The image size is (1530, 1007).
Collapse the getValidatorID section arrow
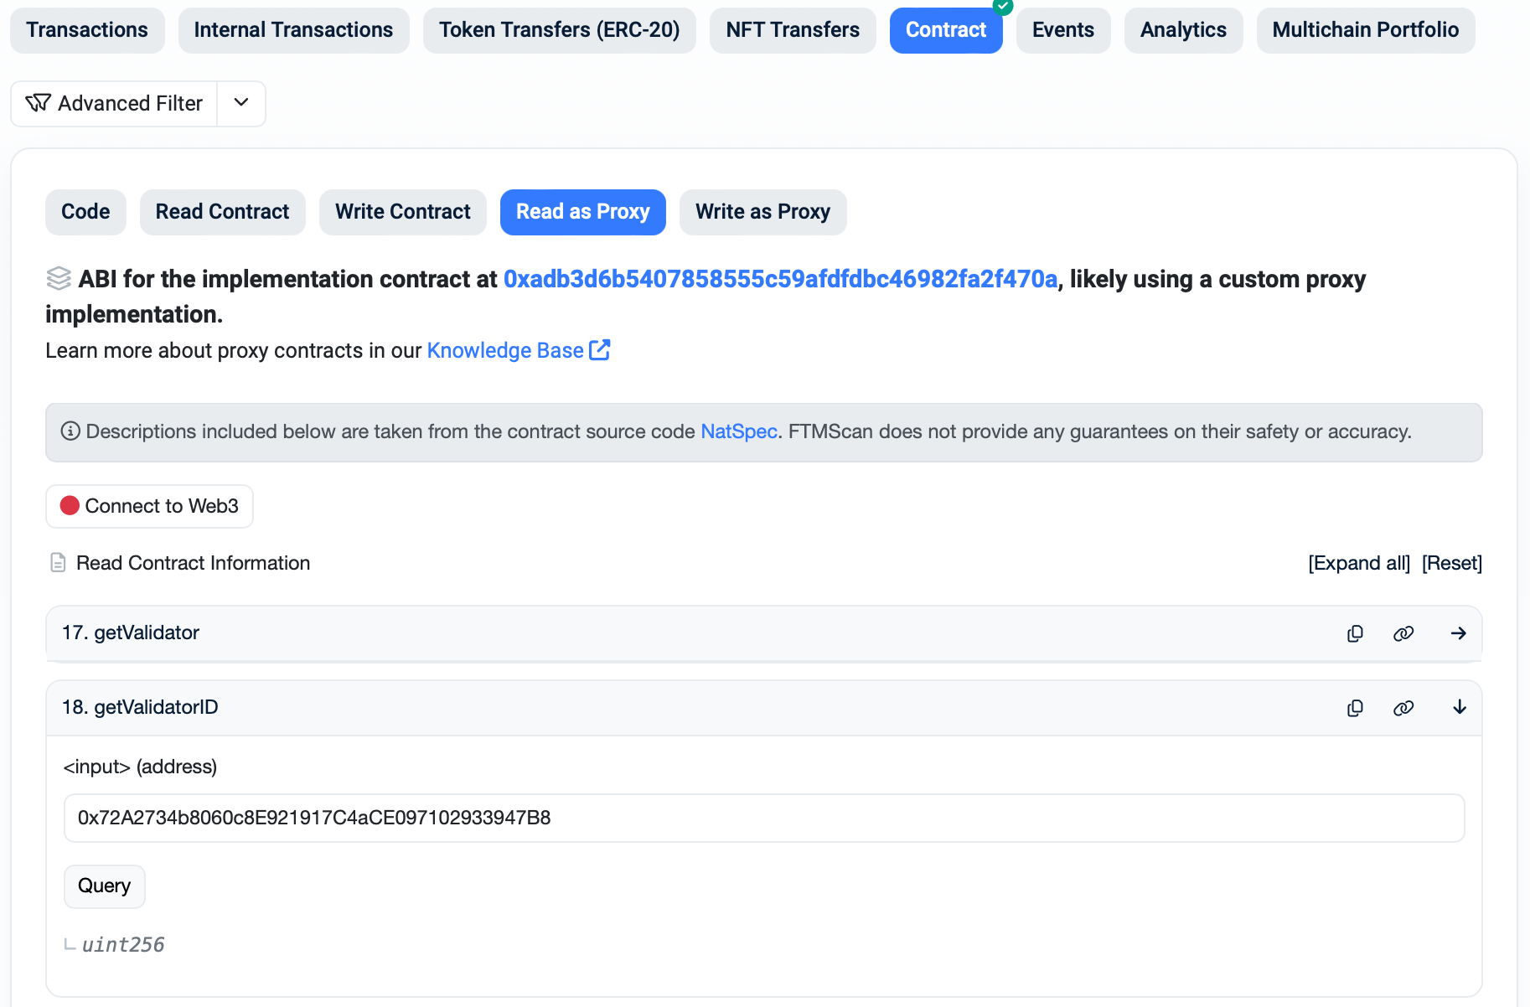coord(1459,708)
